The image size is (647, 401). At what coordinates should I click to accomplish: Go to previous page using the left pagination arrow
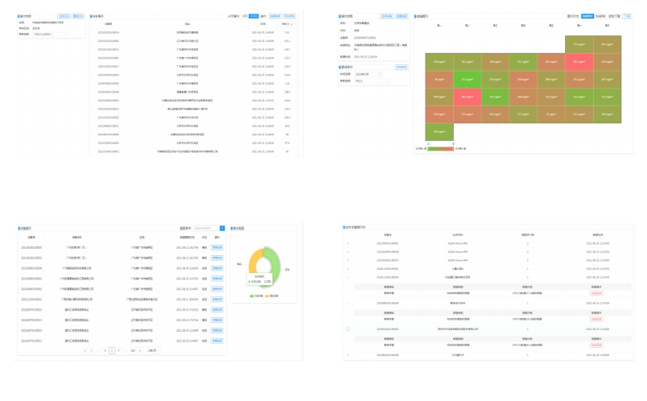85,350
